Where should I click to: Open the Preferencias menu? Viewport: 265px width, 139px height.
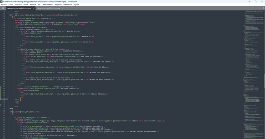click(x=68, y=5)
